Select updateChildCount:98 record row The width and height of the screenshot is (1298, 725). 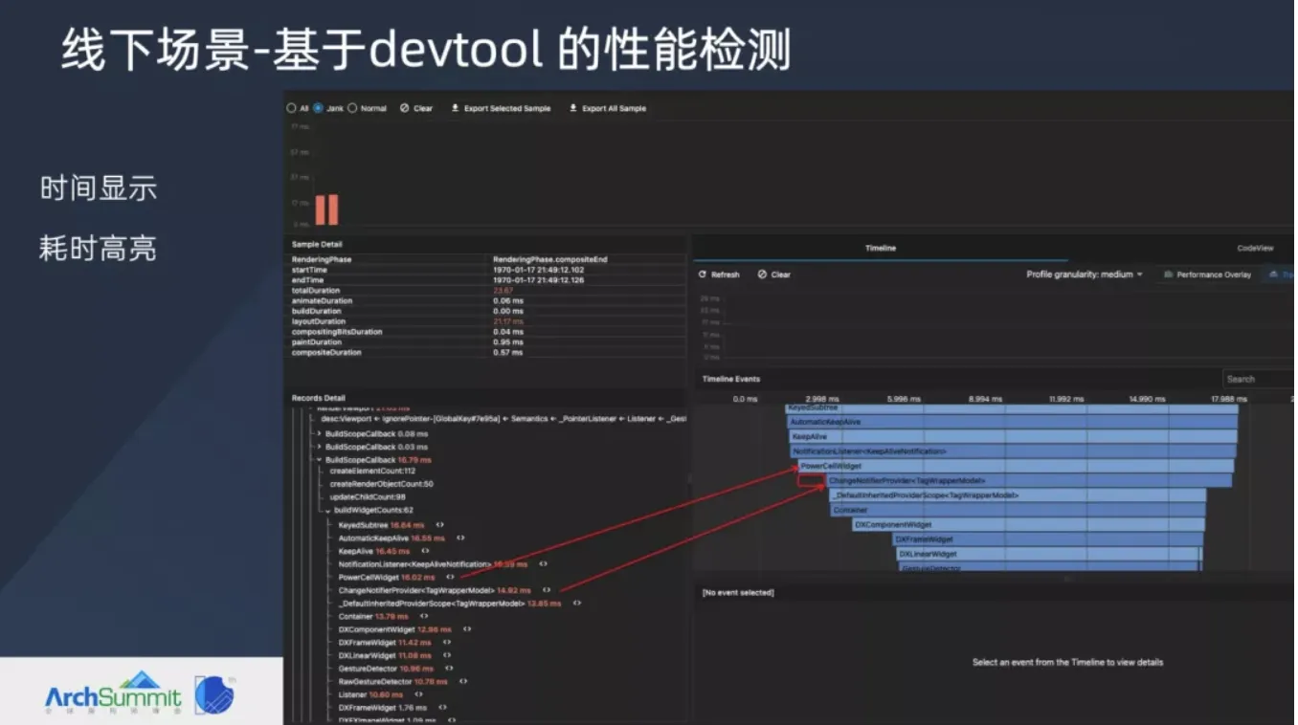click(x=368, y=497)
